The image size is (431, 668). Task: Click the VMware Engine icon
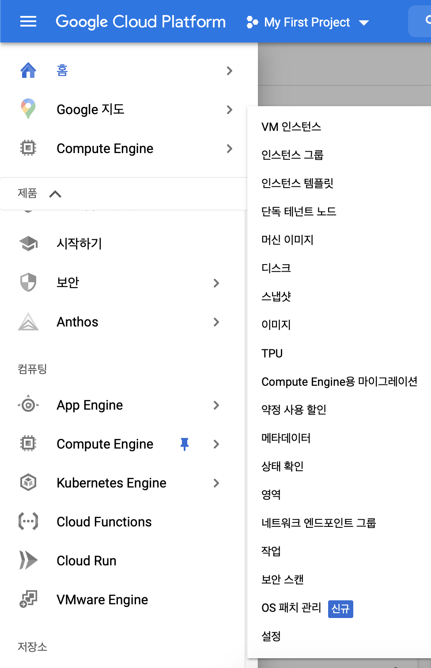click(28, 599)
